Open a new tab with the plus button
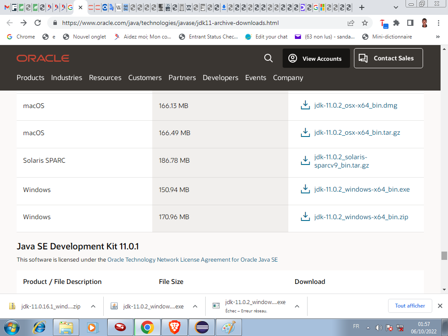Screen dimensions: 448x336 point(362,8)
